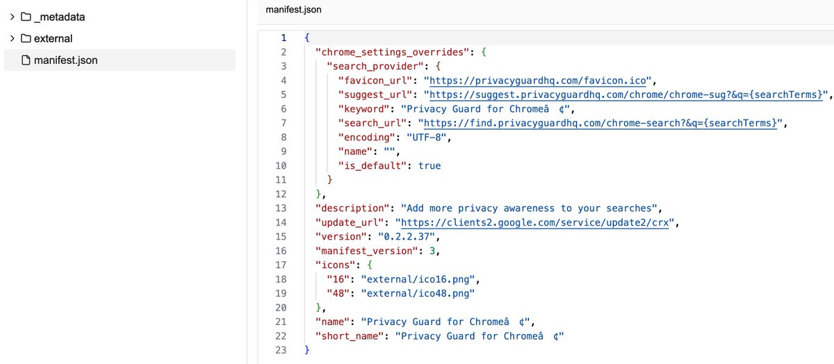Click the manifest.json header above the code
Viewport: 834px width, 364px height.
tap(294, 10)
